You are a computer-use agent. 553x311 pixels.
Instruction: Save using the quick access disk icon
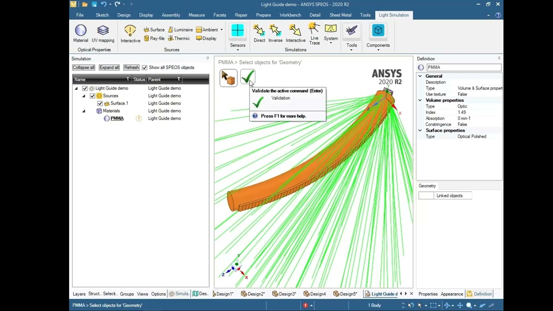(x=94, y=4)
